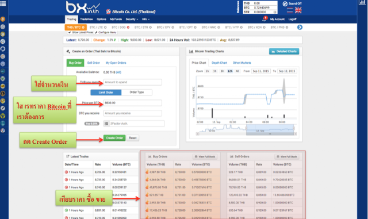Click the next currency pairs arrow
This screenshot has height=219, width=368.
click(x=300, y=27)
